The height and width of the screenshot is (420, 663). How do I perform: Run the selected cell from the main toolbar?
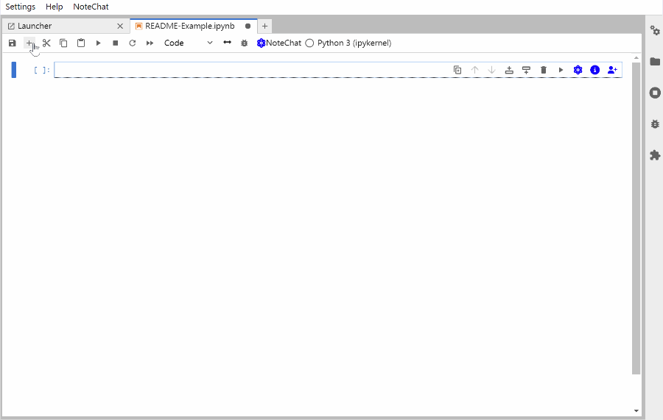[x=98, y=43]
